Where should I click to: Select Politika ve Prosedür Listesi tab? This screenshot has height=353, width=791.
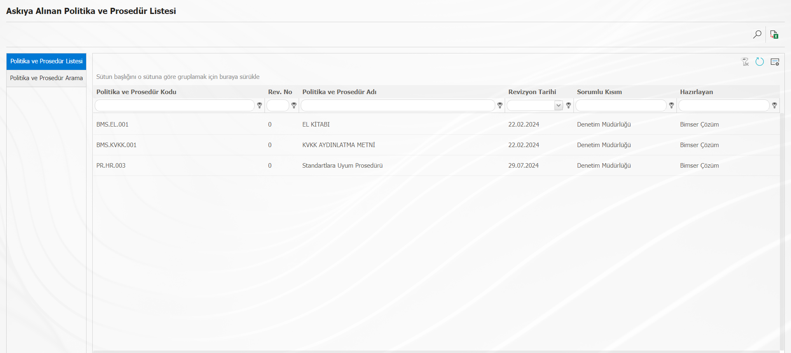[46, 61]
